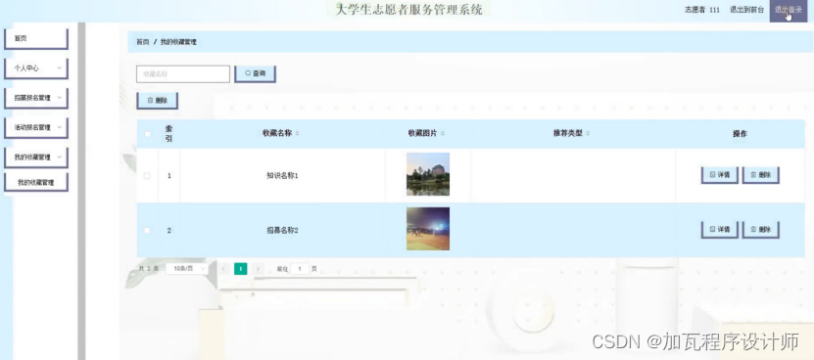Open the 首页 sidebar menu item

click(36, 39)
